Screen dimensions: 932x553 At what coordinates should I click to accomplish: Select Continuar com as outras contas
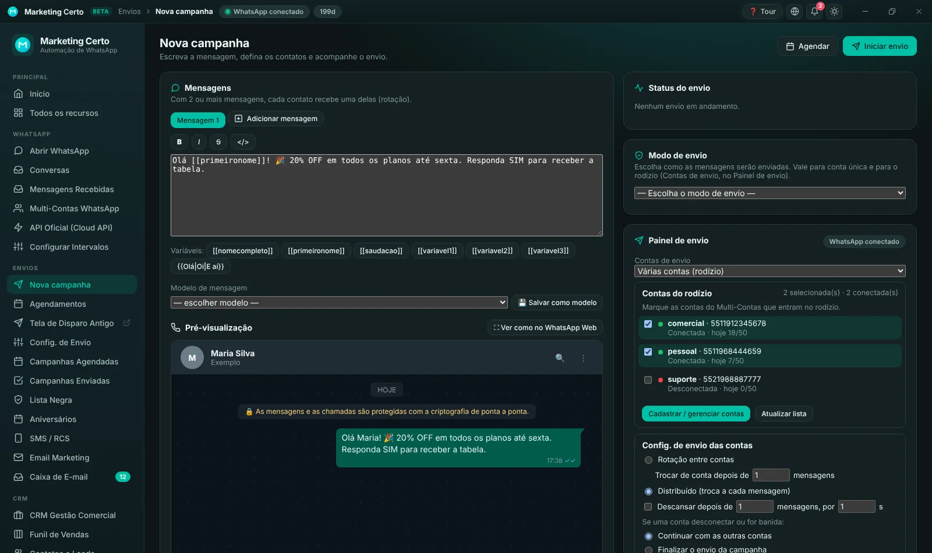[x=648, y=536]
